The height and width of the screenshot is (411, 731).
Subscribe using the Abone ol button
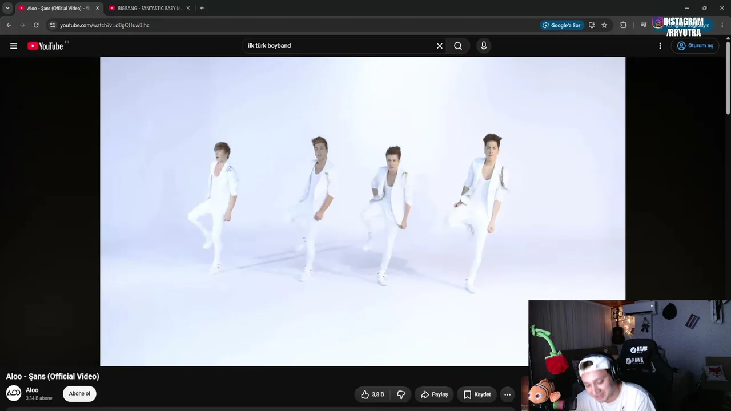pos(79,393)
